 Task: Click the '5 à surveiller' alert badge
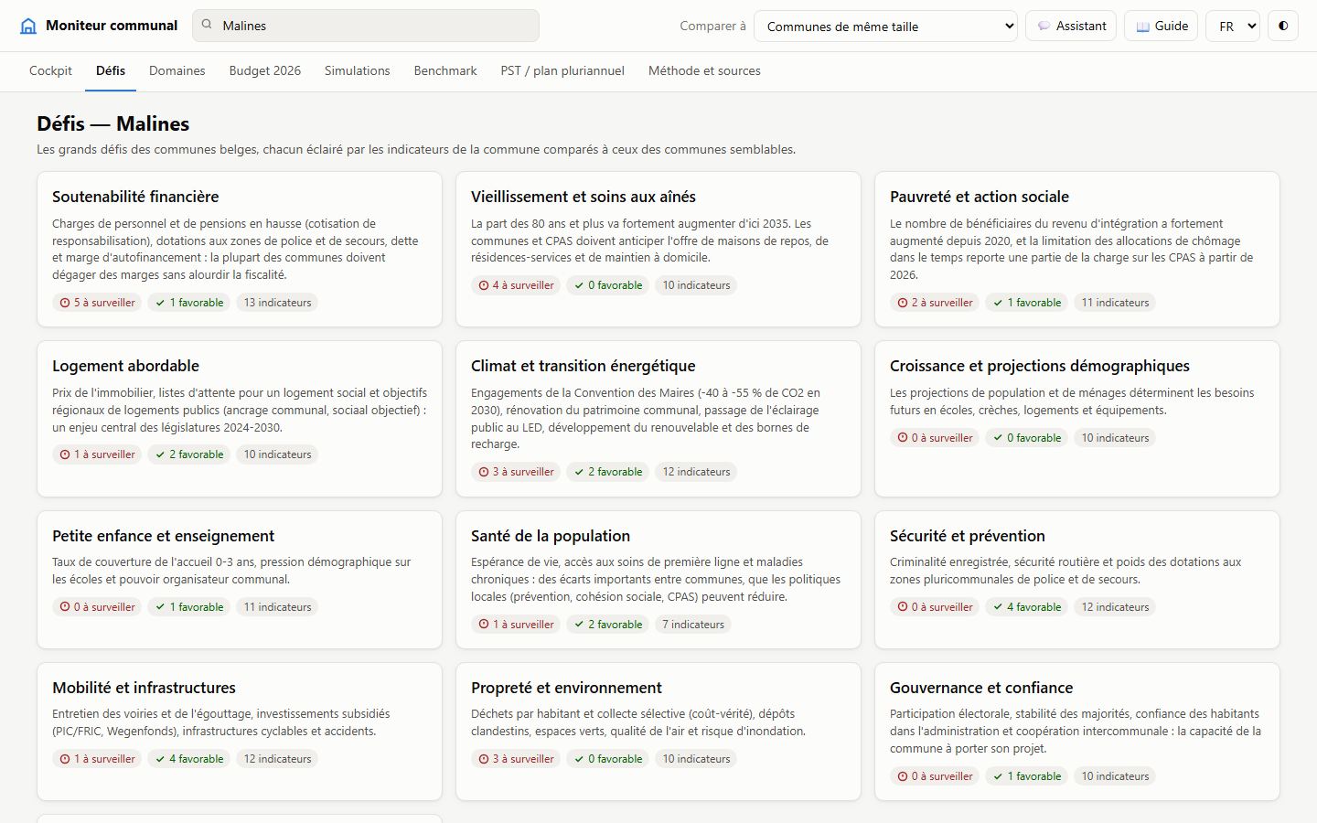(97, 303)
